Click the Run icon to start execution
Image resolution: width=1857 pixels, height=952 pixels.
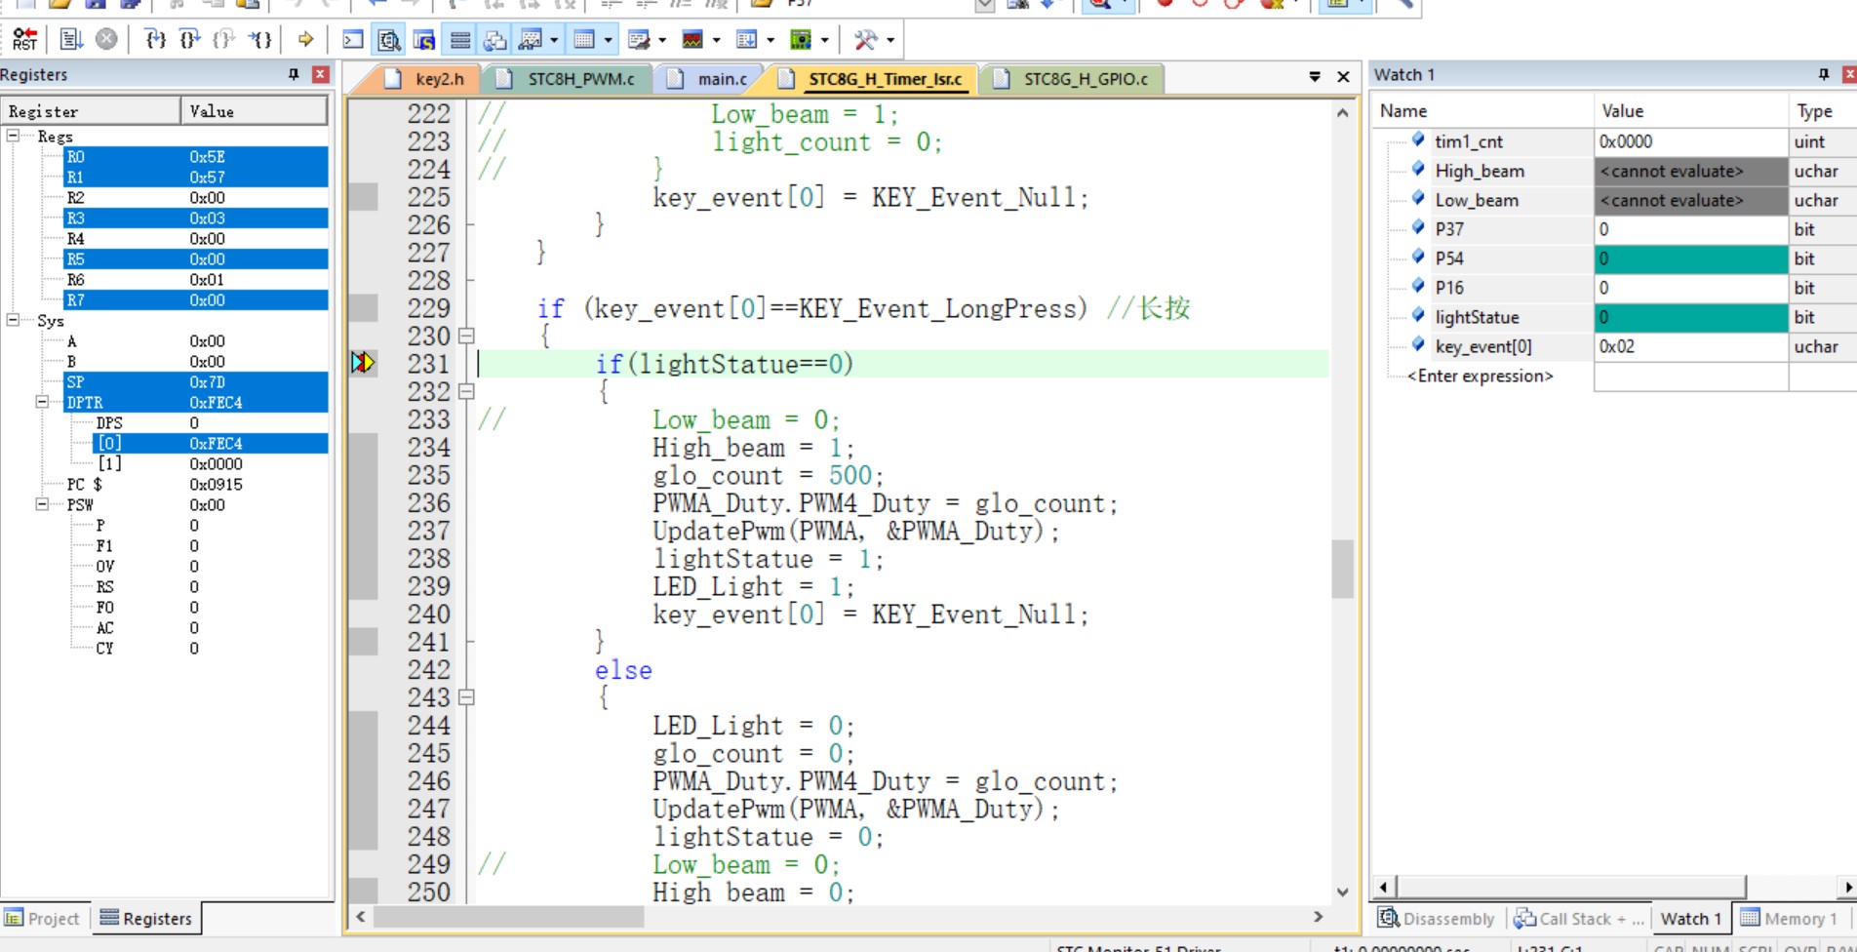[71, 40]
